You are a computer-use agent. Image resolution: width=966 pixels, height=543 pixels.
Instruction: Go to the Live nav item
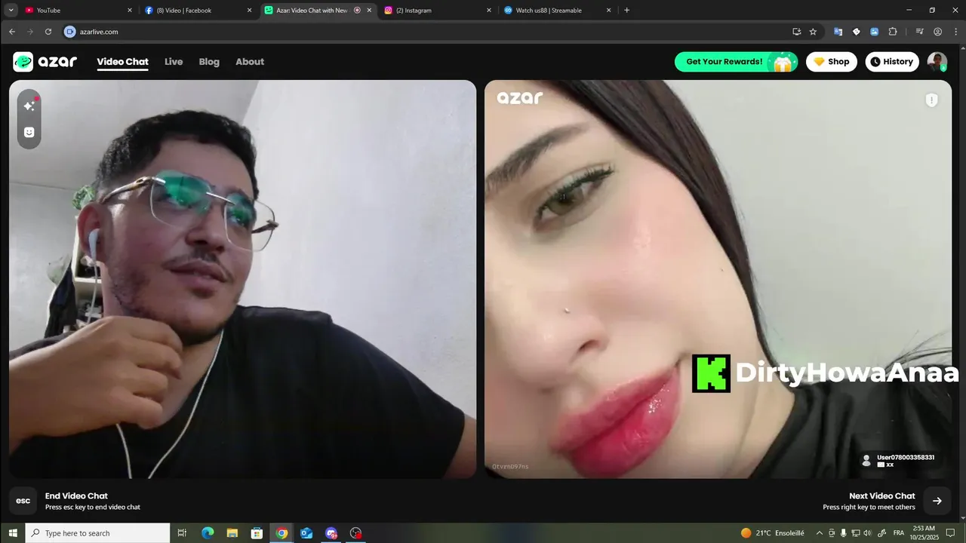[174, 62]
